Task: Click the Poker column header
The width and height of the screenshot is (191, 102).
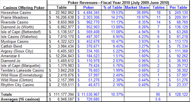Action: pos(89,7)
